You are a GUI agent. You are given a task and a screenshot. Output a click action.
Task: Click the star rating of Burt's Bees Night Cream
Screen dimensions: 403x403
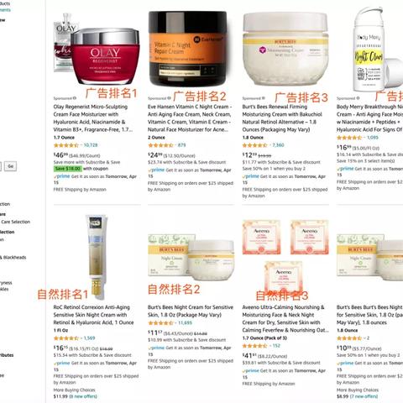[160, 323]
